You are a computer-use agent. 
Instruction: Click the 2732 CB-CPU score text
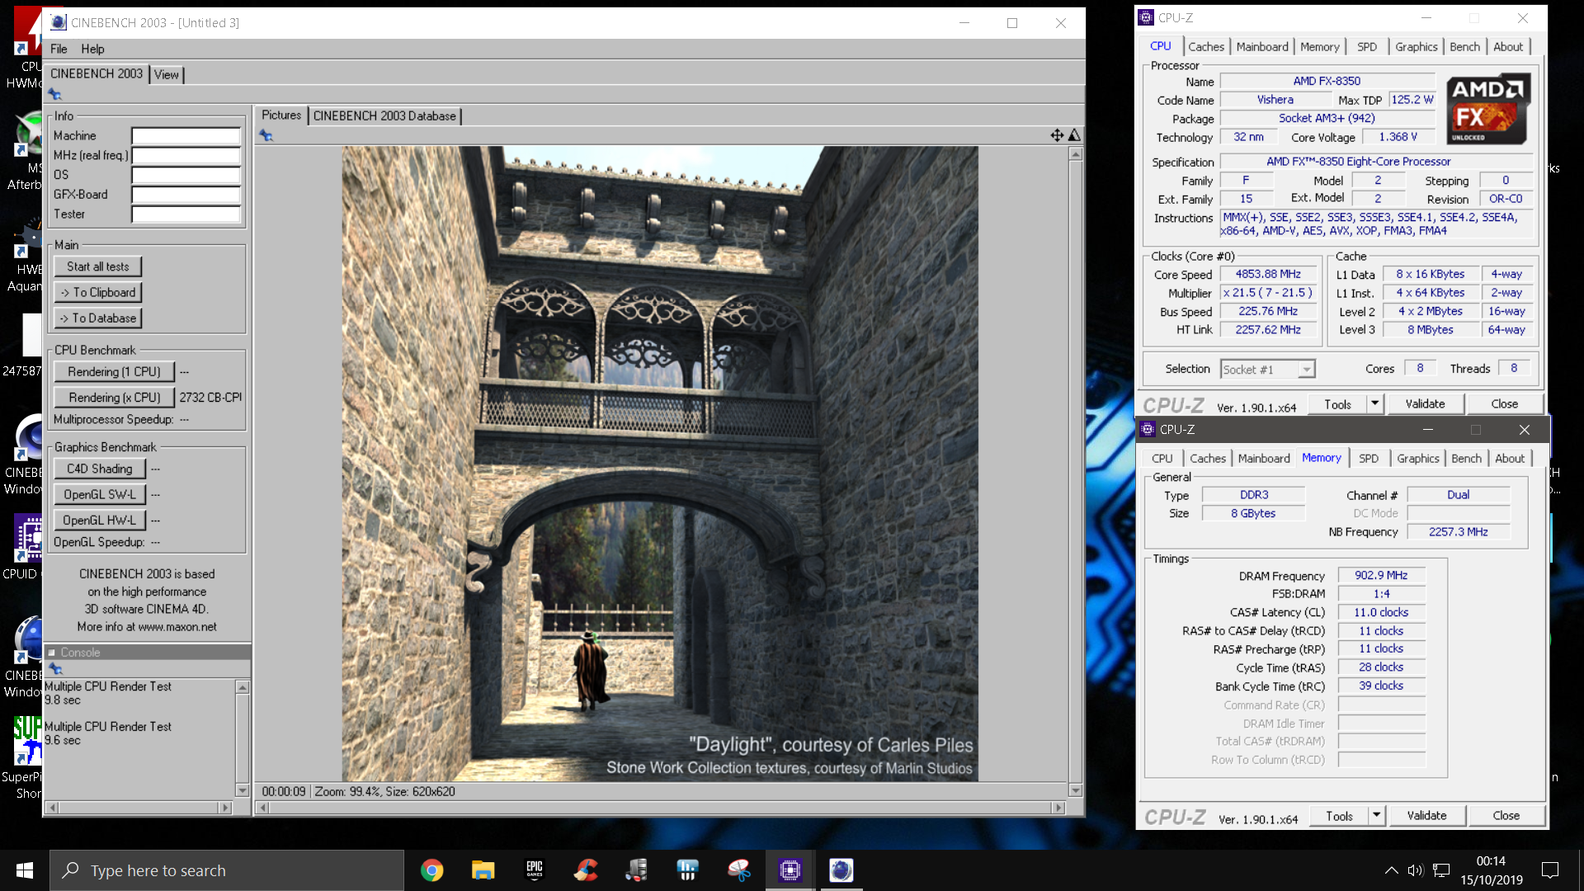tap(210, 397)
